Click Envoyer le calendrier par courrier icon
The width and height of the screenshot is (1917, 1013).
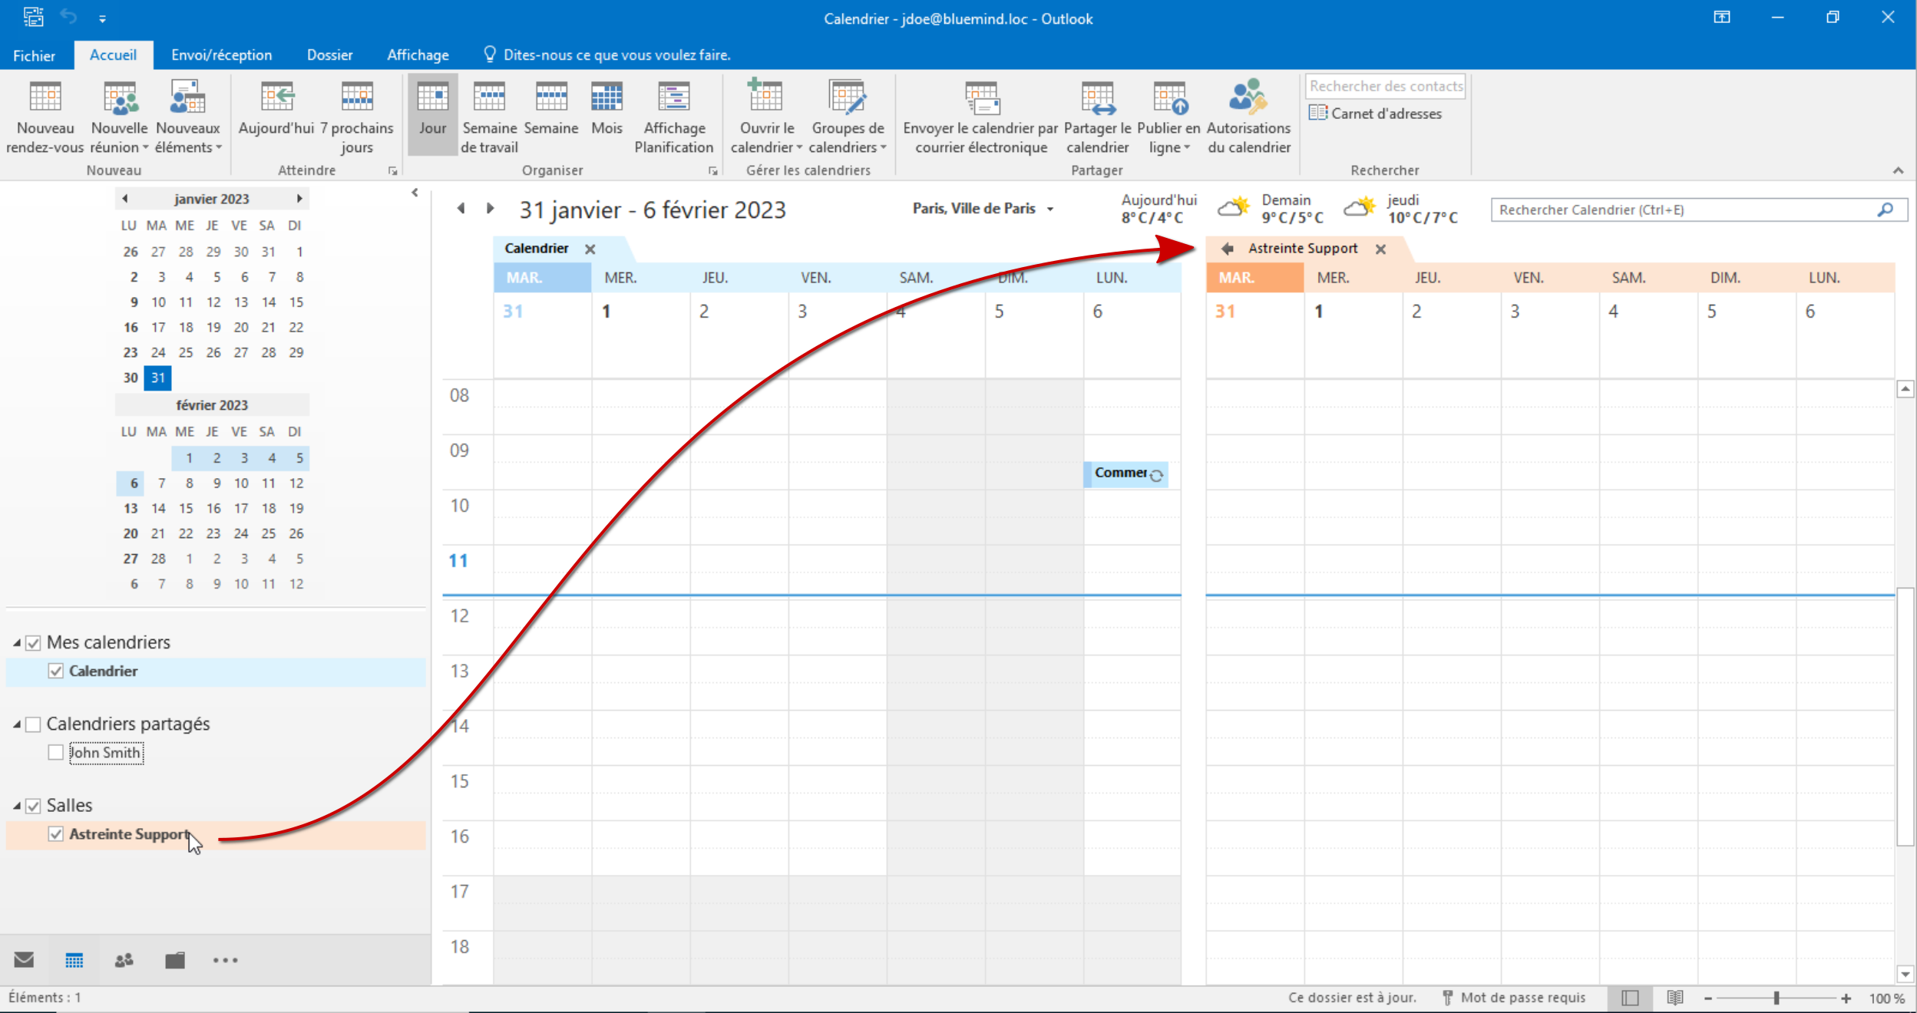coord(980,98)
